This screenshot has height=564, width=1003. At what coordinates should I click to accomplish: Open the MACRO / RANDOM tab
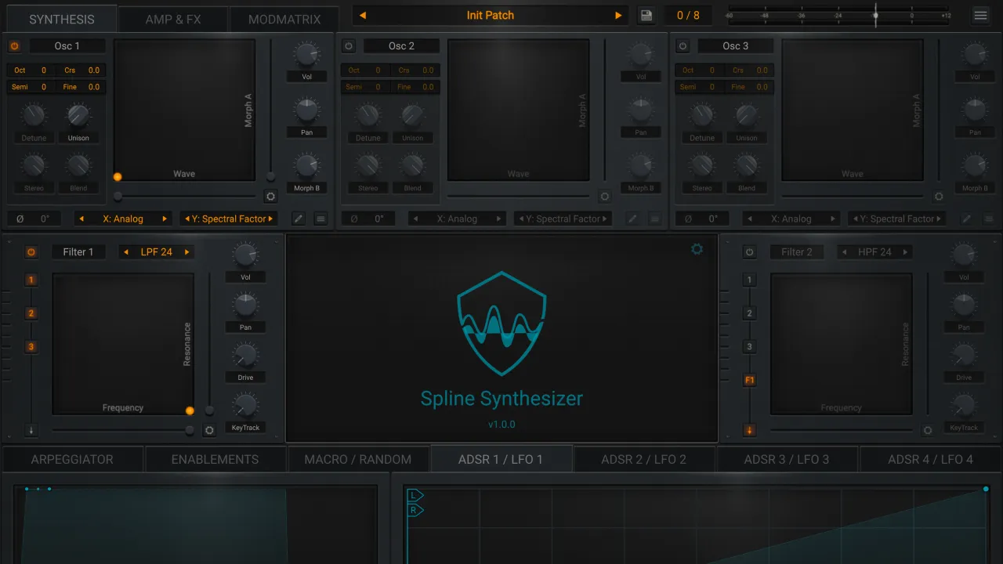pyautogui.click(x=358, y=459)
